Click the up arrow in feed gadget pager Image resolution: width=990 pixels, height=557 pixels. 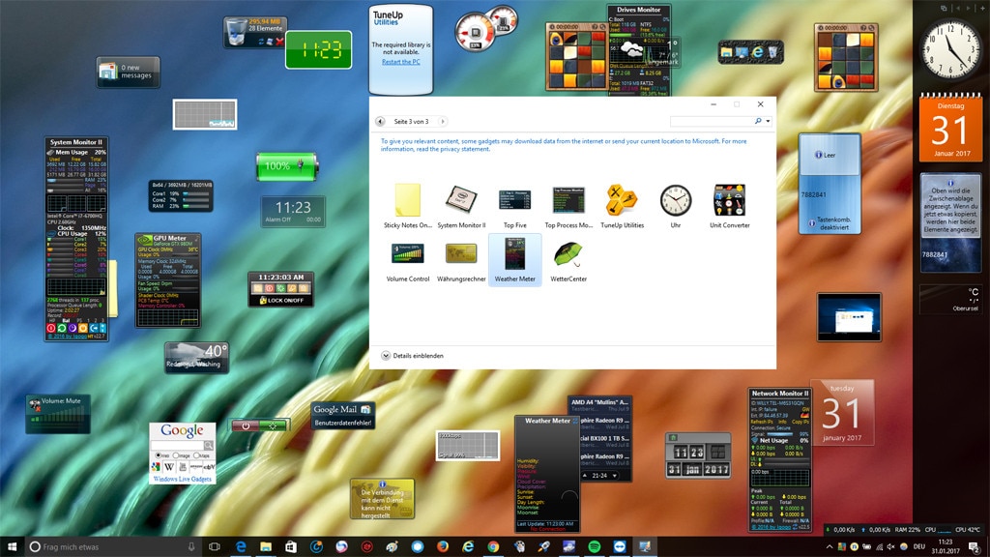pyautogui.click(x=585, y=476)
